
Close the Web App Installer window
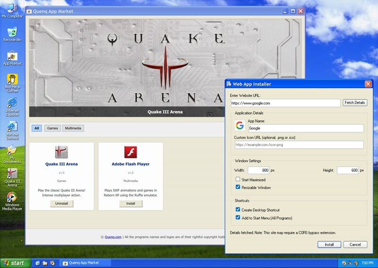point(368,84)
